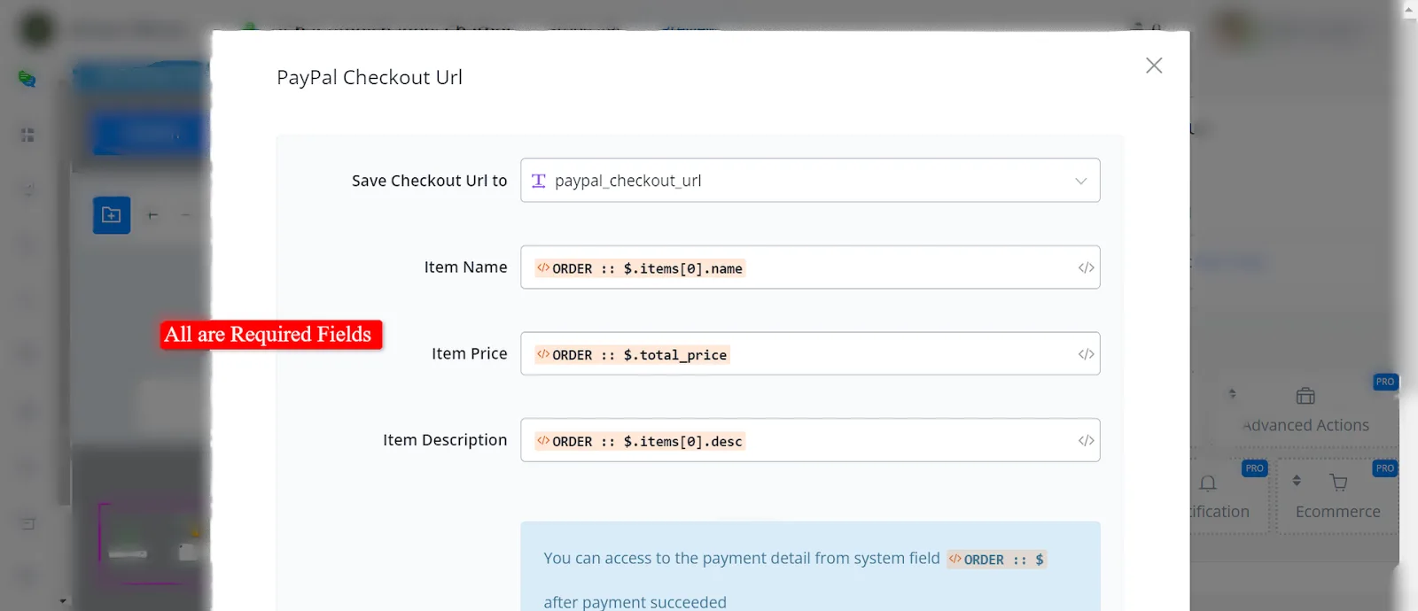Open the variable picker icon for Item Price
This screenshot has width=1418, height=611.
[x=1086, y=354]
